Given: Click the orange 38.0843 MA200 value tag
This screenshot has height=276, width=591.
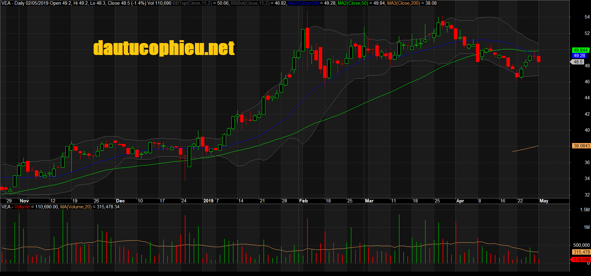Looking at the screenshot, I should point(581,146).
